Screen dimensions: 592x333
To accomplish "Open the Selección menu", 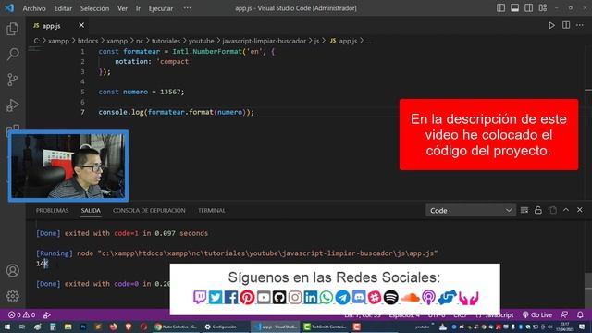I will [94, 8].
